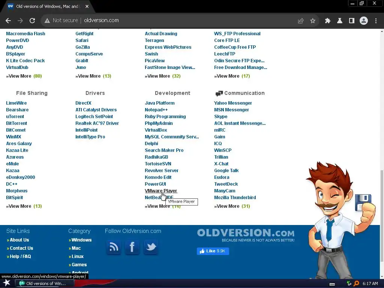384x288 pixels.
Task: Reload the oldversion.com page
Action: pyautogui.click(x=32, y=21)
